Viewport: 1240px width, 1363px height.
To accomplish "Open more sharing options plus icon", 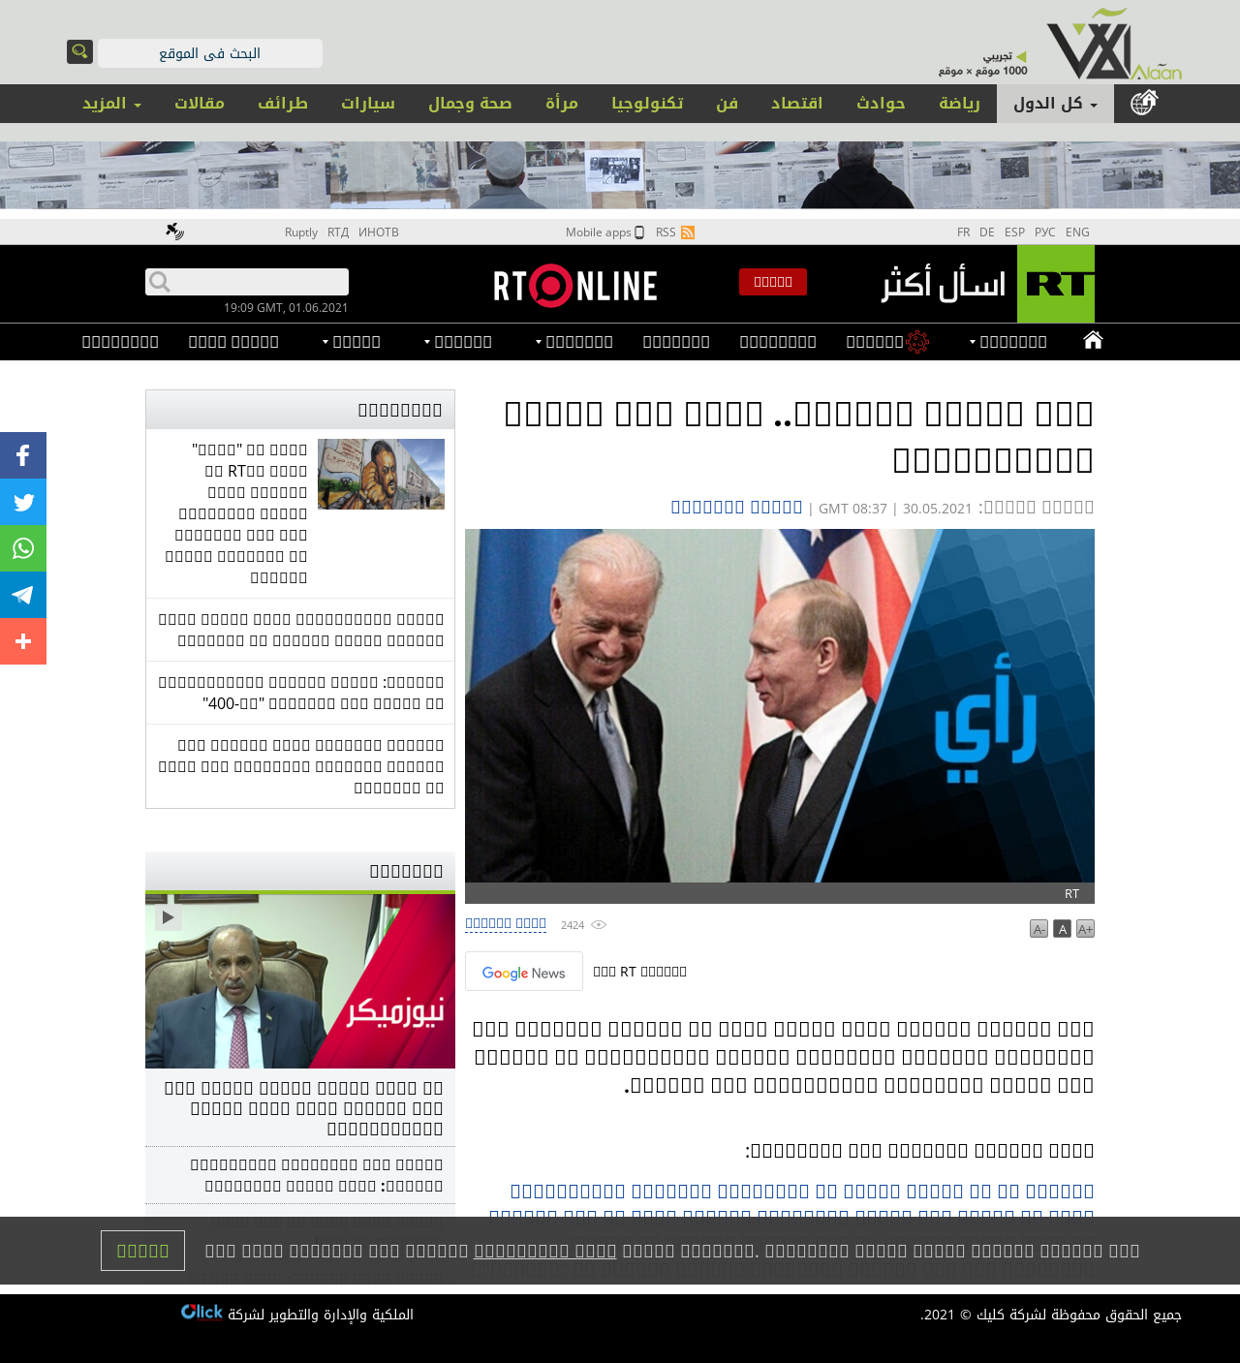I will 23,641.
